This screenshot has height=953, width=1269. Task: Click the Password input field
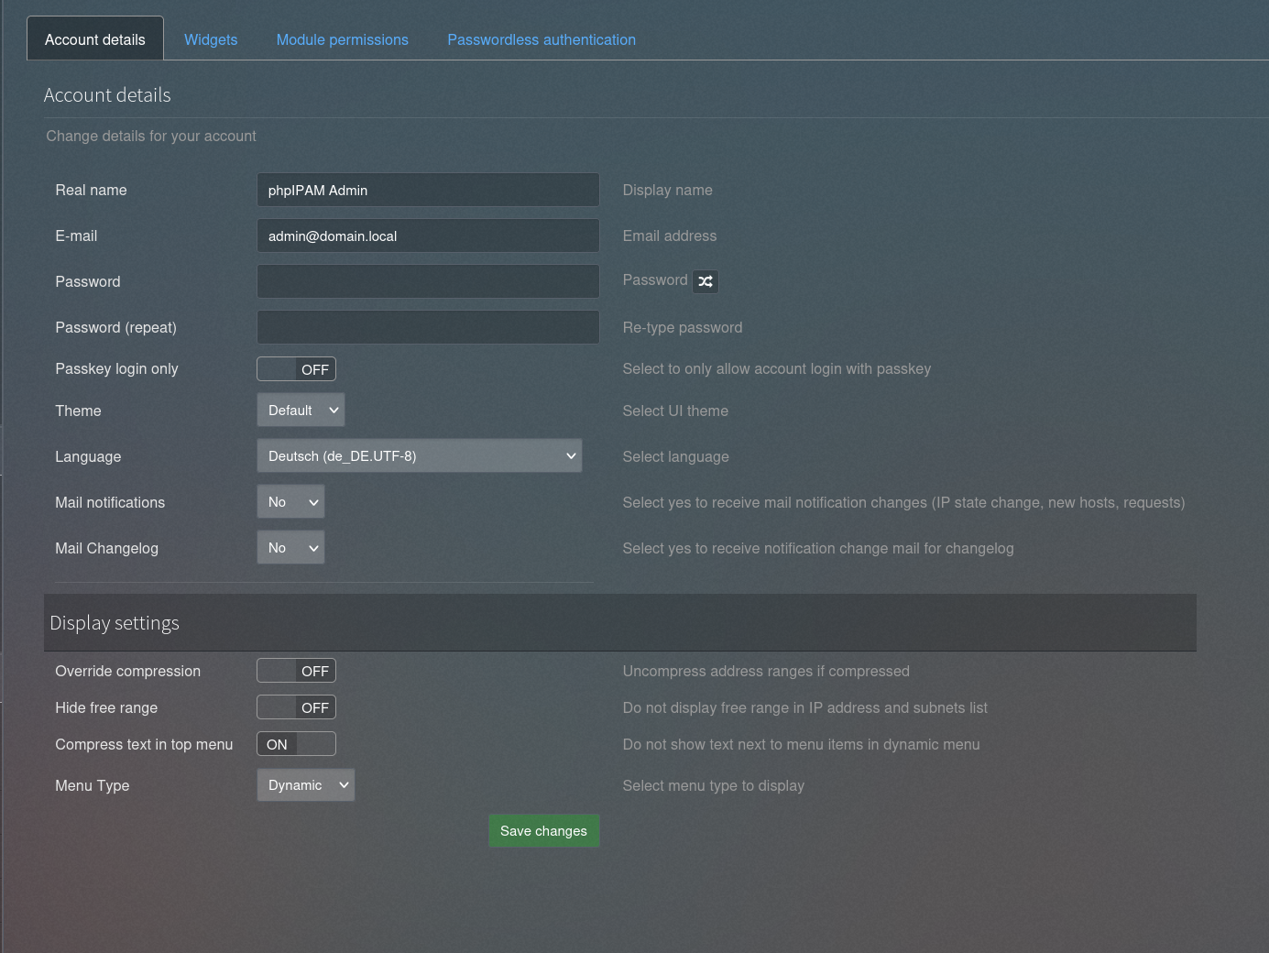pos(428,282)
